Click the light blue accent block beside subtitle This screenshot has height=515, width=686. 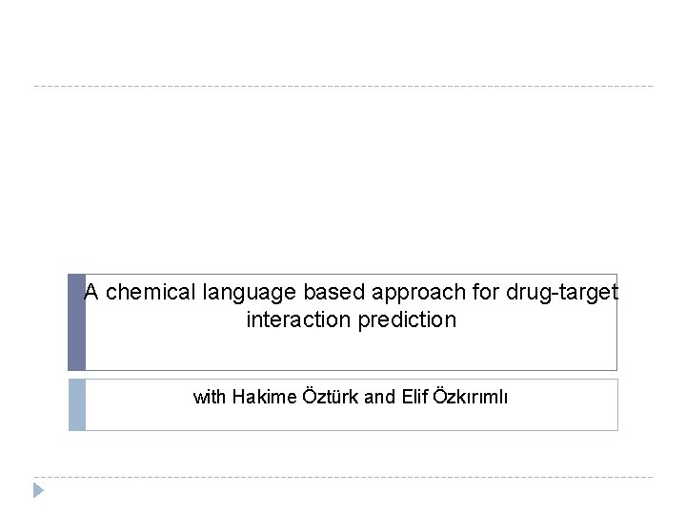[x=76, y=404]
